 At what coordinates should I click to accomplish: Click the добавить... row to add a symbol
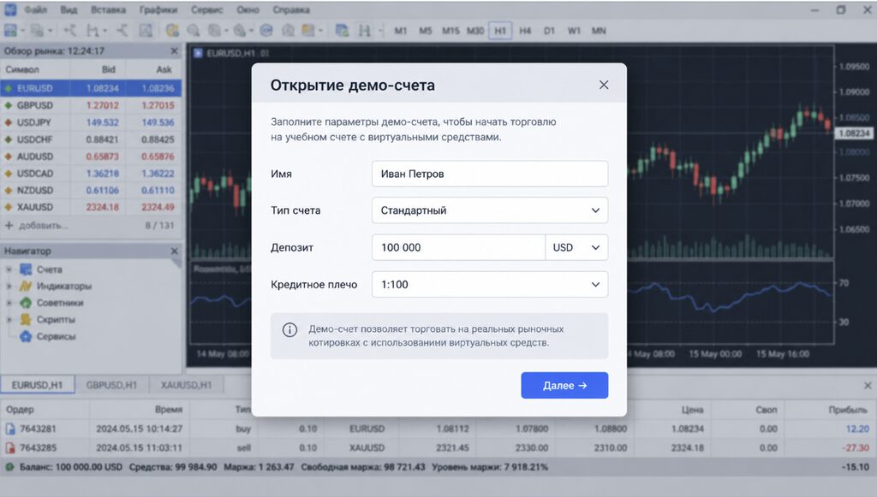click(x=91, y=226)
